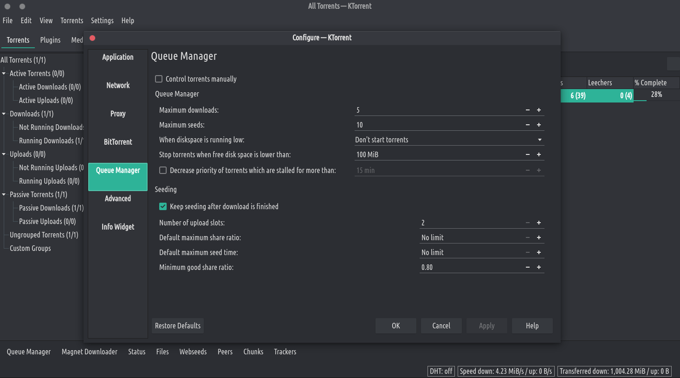Screen dimensions: 680x378
Task: Click the Apply button
Action: (x=487, y=326)
